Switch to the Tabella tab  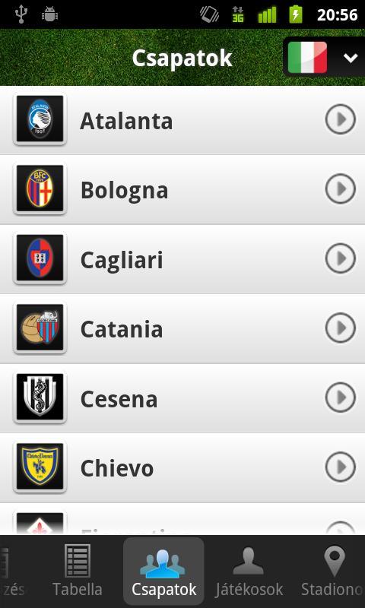click(78, 571)
